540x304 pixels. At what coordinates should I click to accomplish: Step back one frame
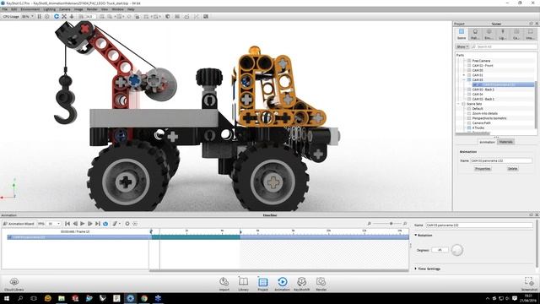(x=75, y=224)
